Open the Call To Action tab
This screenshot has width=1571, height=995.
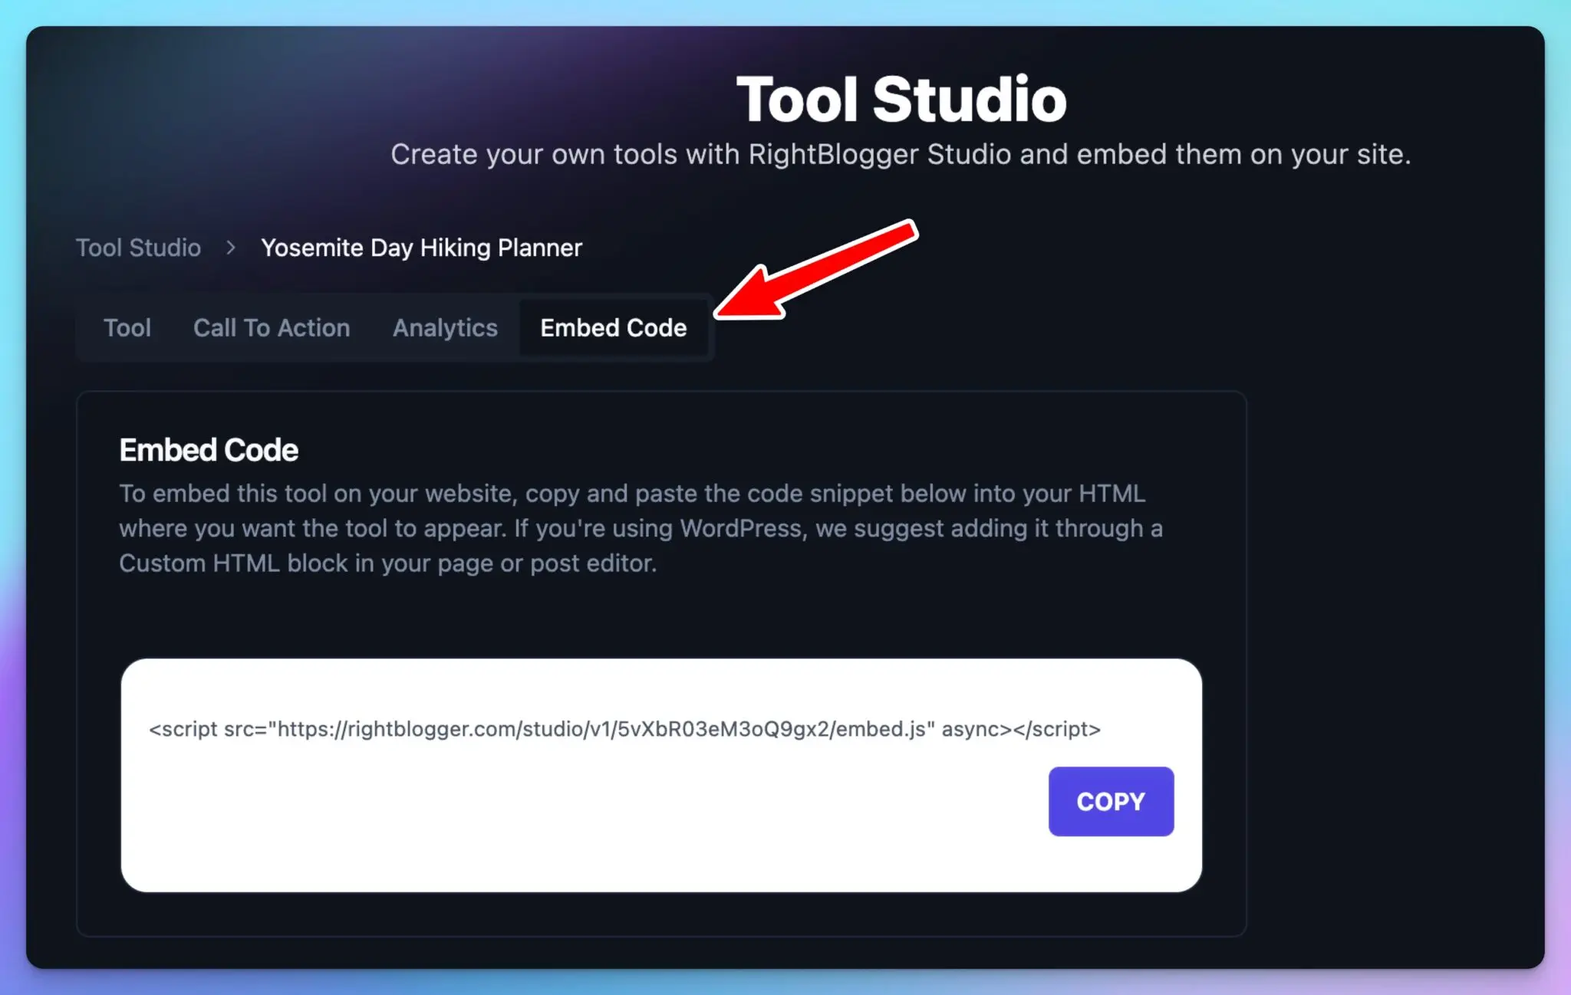pyautogui.click(x=271, y=327)
